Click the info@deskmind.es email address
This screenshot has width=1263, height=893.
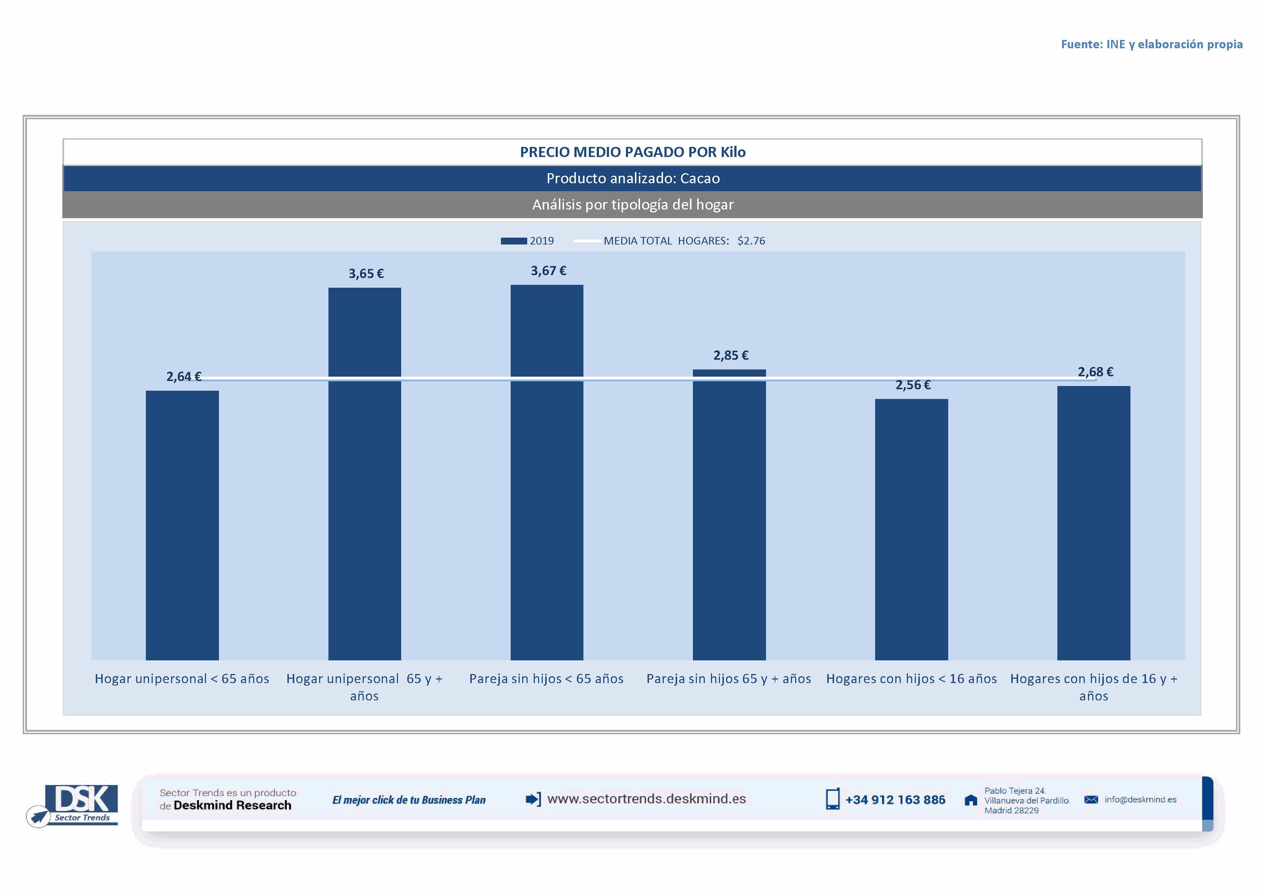(x=1140, y=799)
